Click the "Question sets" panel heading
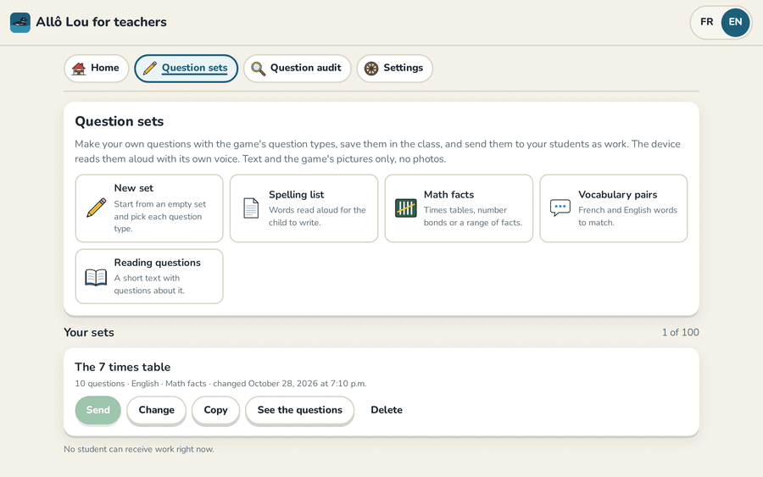 click(120, 121)
